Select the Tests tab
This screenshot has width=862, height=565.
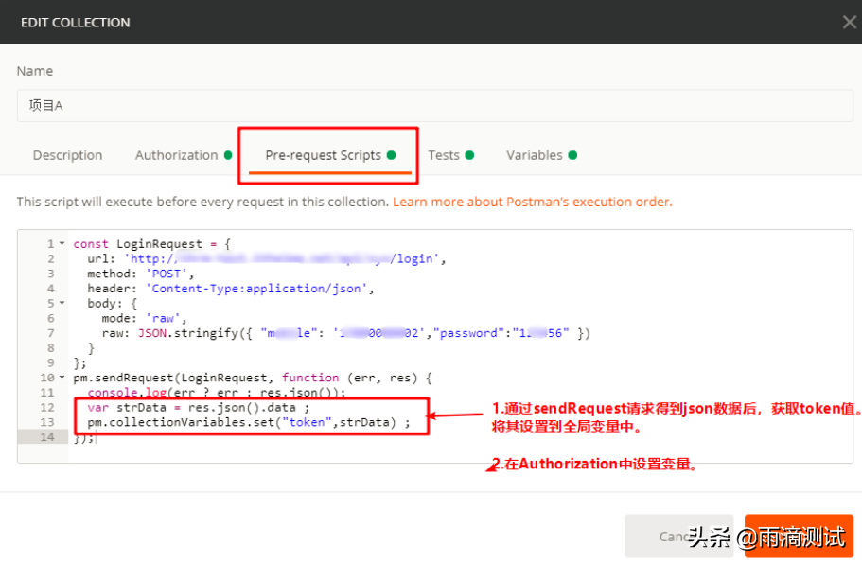(445, 154)
